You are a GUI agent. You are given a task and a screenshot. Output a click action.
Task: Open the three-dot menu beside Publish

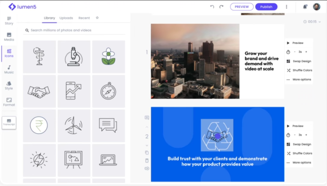point(286,7)
